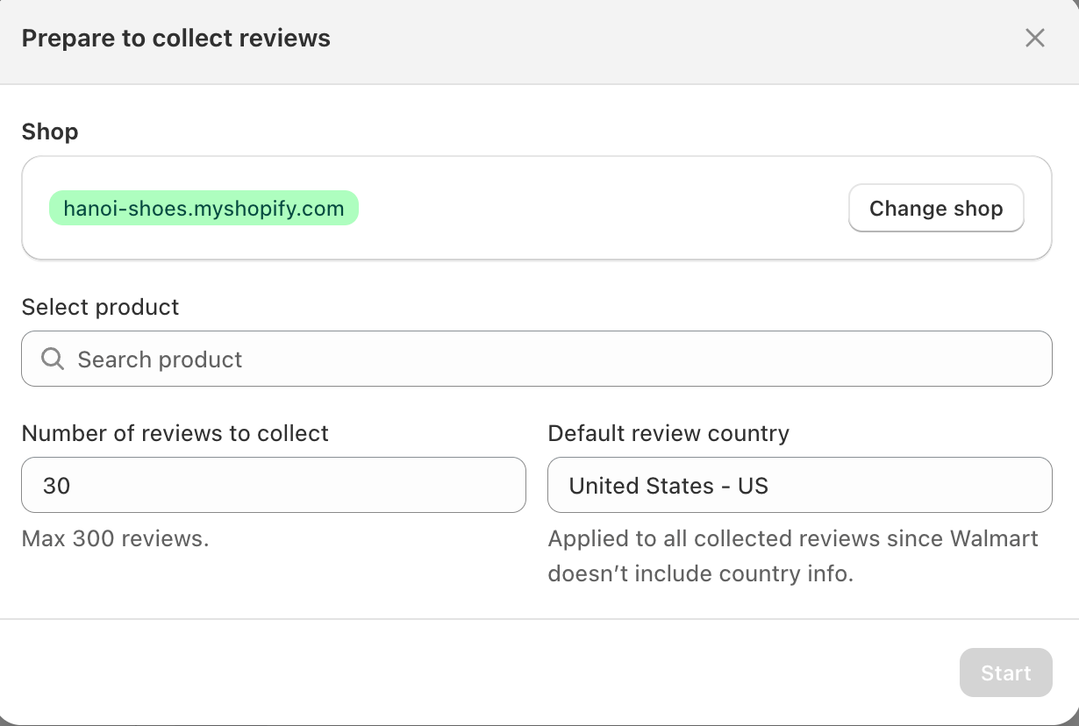Image resolution: width=1079 pixels, height=726 pixels.
Task: Click the 'Prepare to collect reviews' title
Action: (175, 39)
